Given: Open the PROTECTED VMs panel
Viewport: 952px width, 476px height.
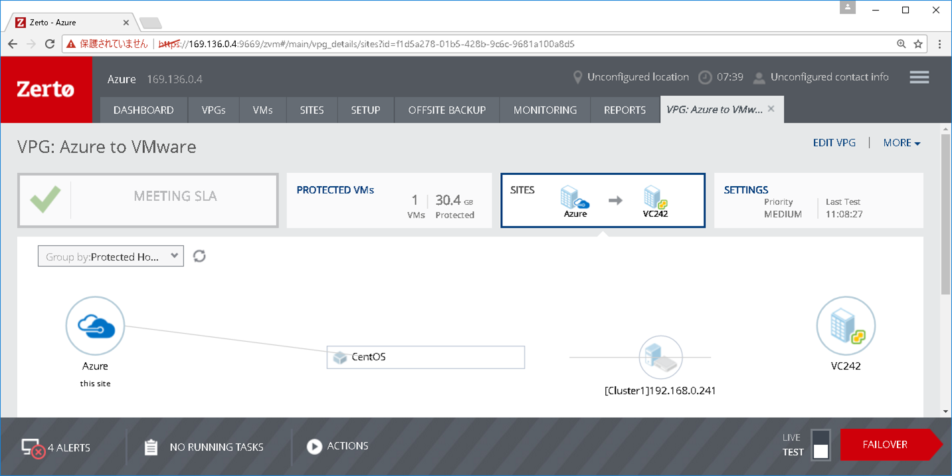Looking at the screenshot, I should click(389, 201).
